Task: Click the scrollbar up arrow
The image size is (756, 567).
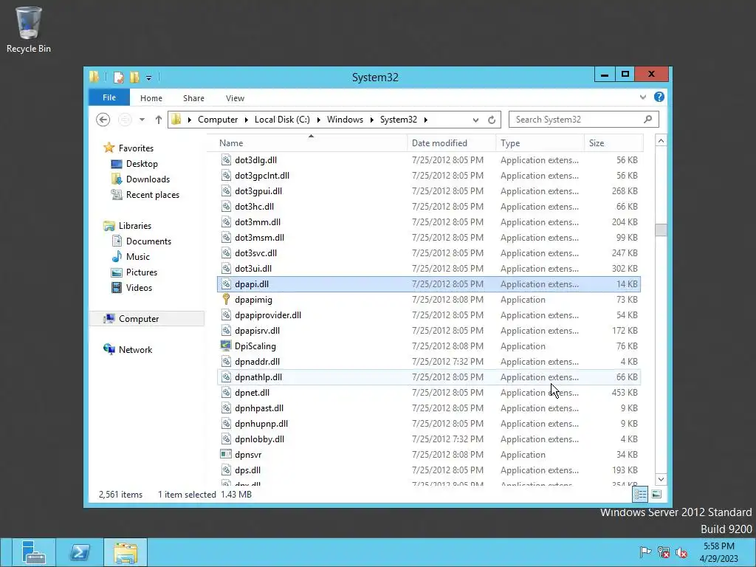Action: (x=661, y=141)
